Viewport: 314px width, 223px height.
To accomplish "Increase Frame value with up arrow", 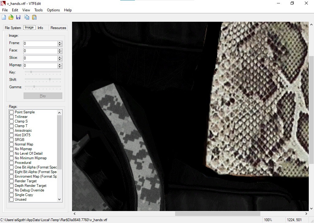I will point(60,42).
